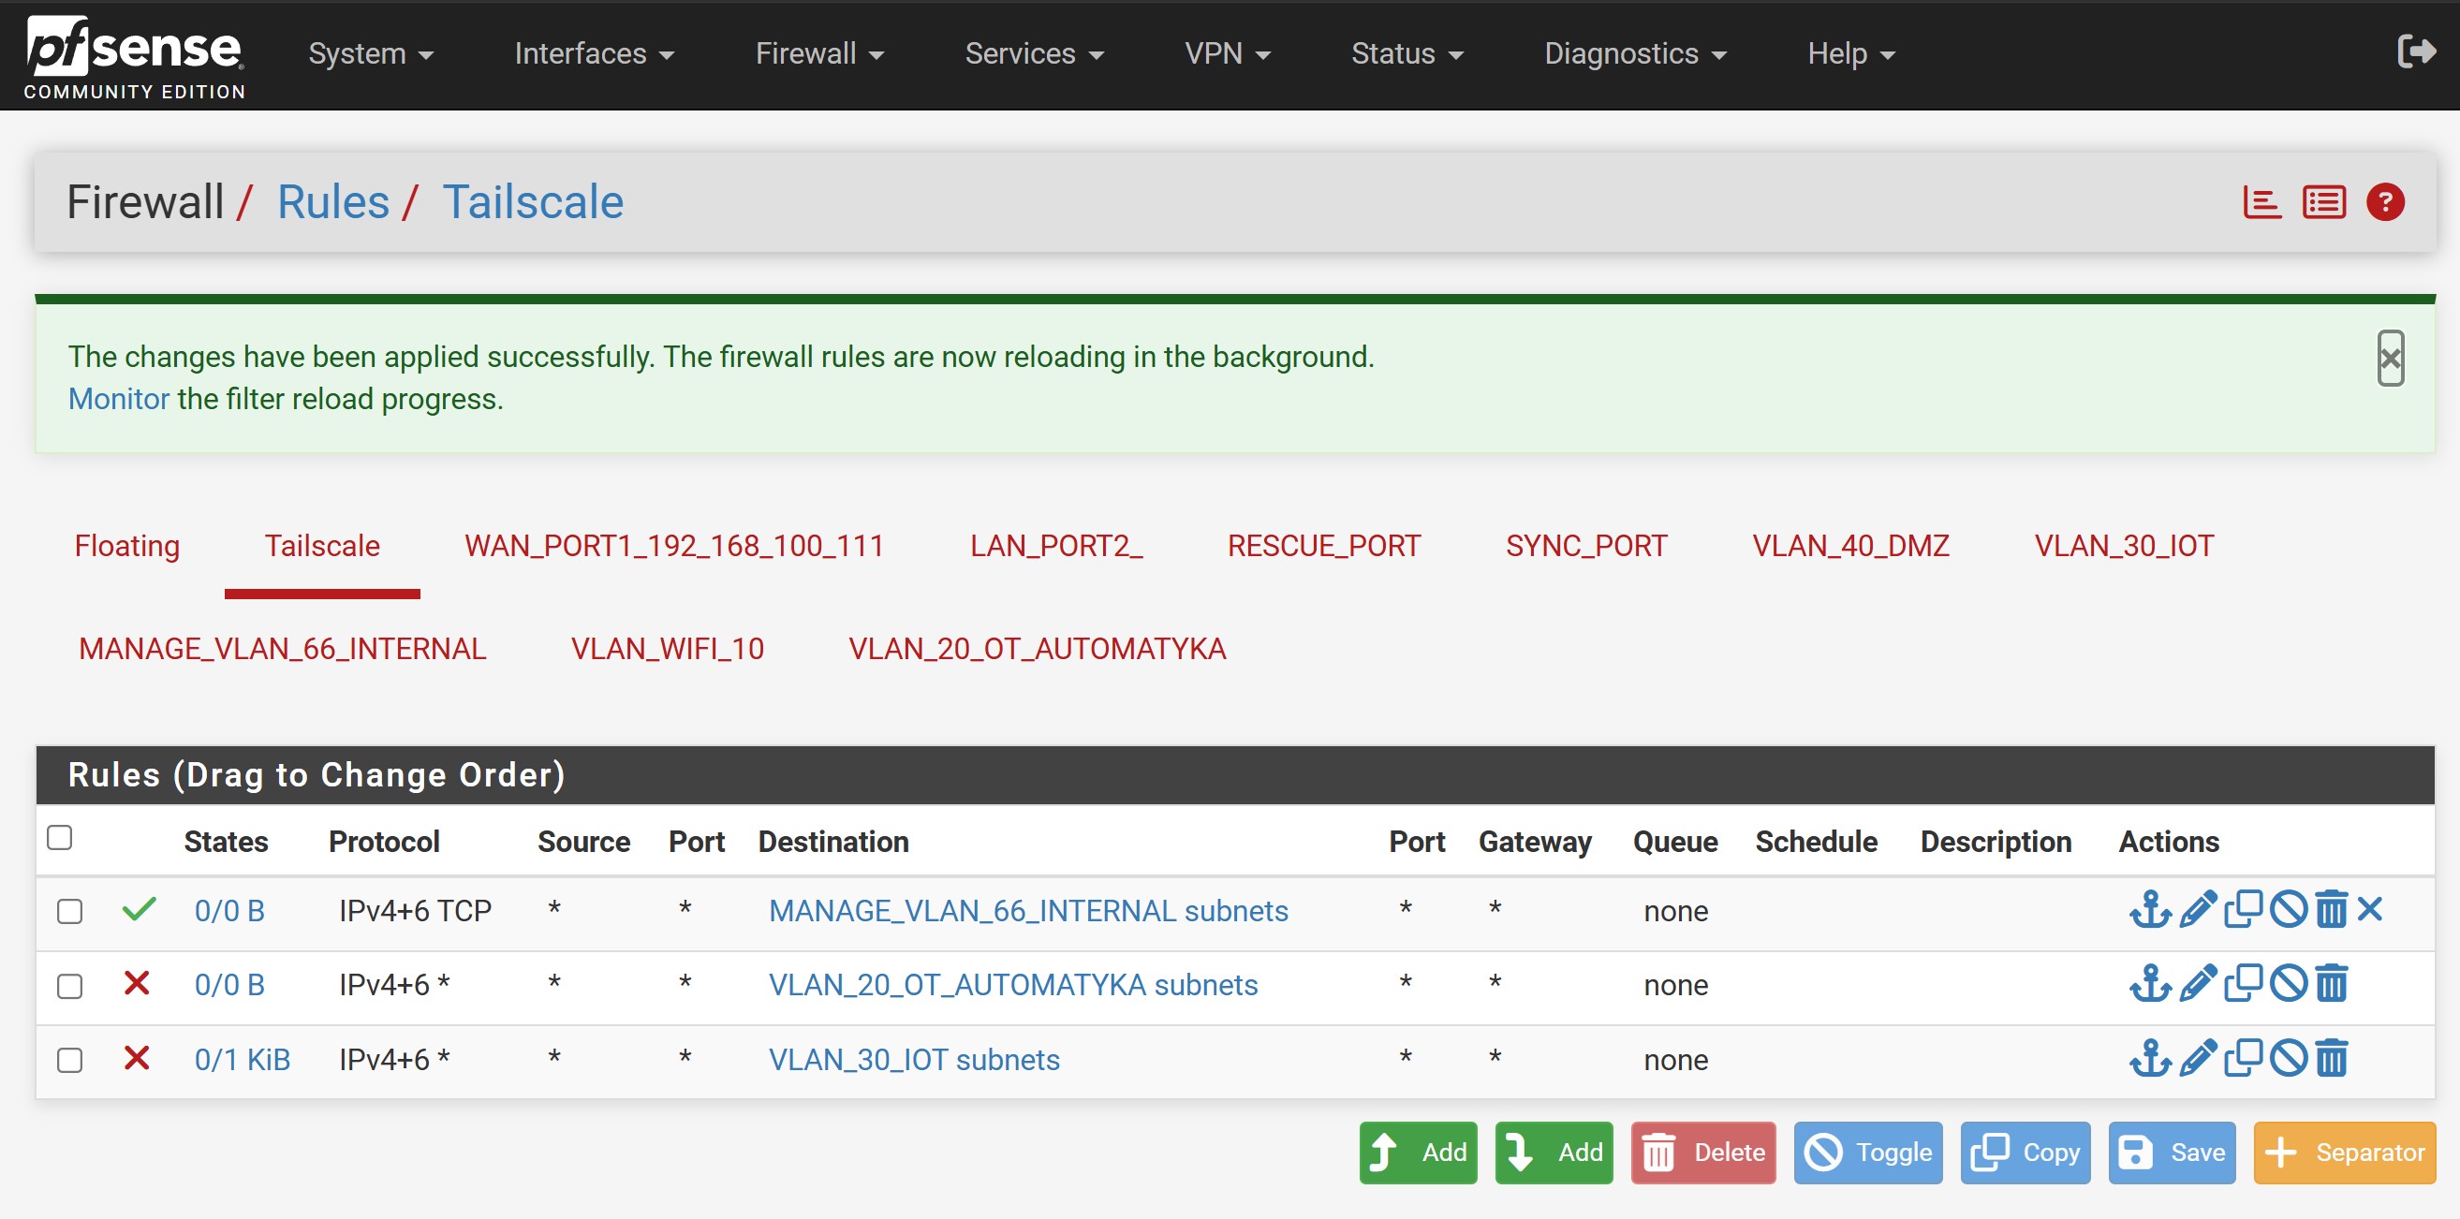
Task: Copy the VLAN_30_IOT subnets rule
Action: coord(2244,1058)
